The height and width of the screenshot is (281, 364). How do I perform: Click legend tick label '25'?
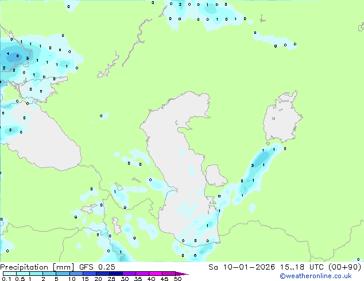click(111, 279)
